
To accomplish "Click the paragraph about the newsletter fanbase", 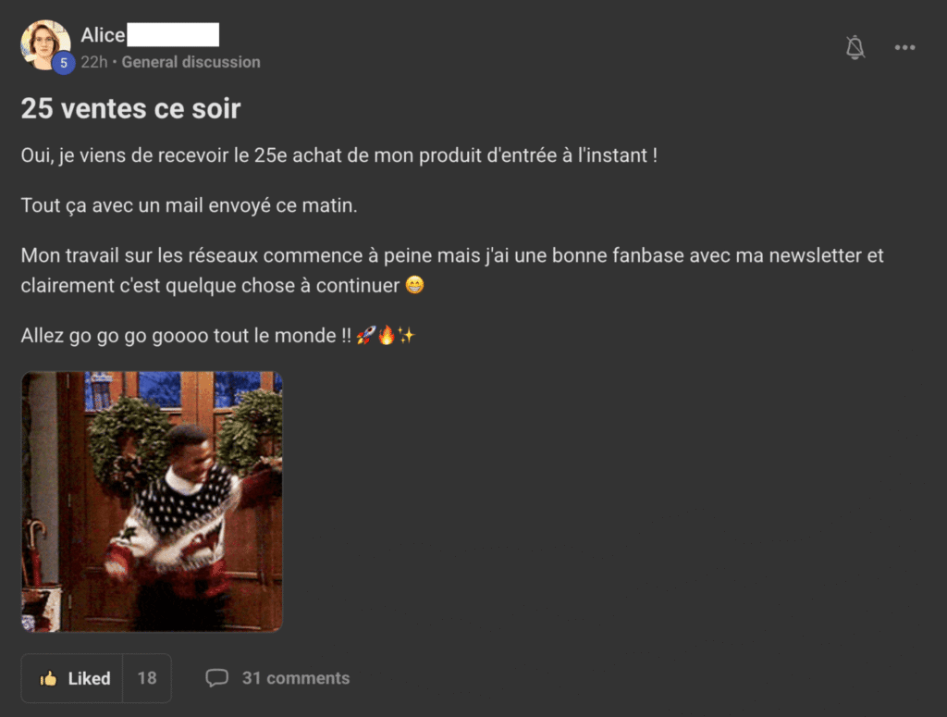I will (x=452, y=270).
